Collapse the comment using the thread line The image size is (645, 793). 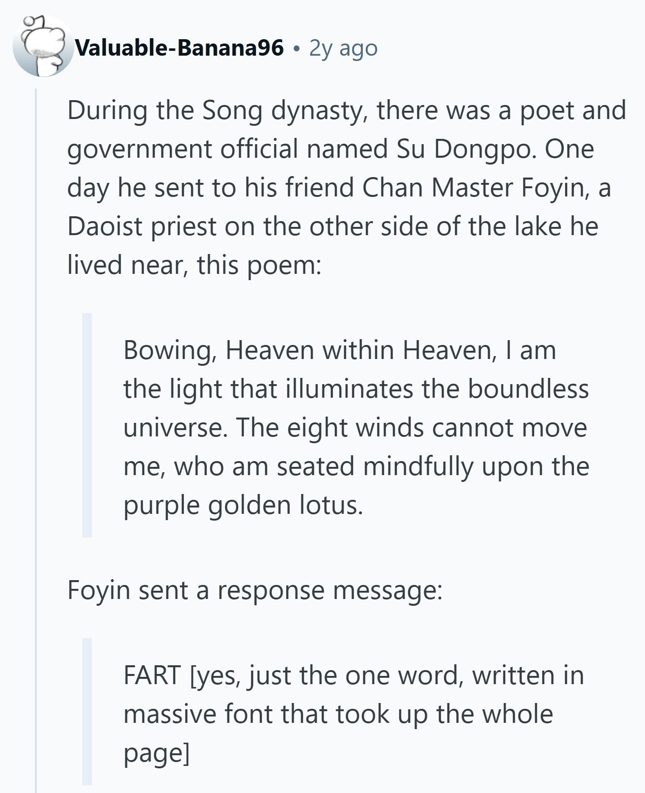[x=36, y=435]
